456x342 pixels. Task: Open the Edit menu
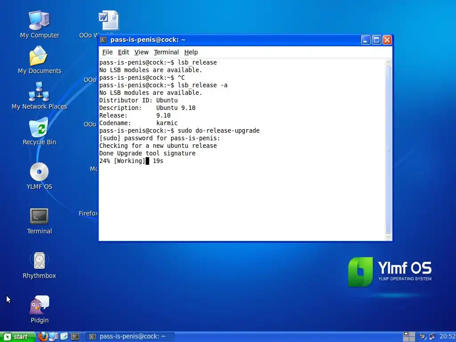click(123, 52)
